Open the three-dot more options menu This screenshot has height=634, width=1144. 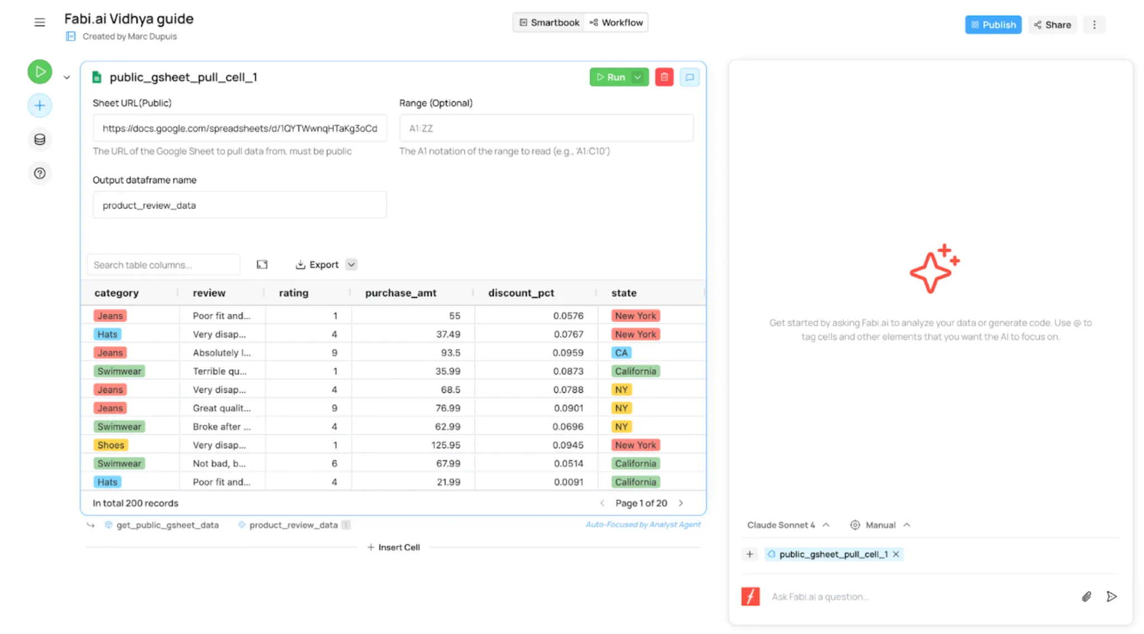(1094, 25)
